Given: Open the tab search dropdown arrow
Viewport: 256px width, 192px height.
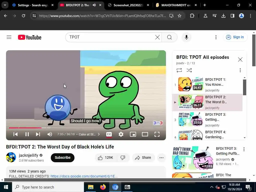Looking at the screenshot, I should point(5,5).
